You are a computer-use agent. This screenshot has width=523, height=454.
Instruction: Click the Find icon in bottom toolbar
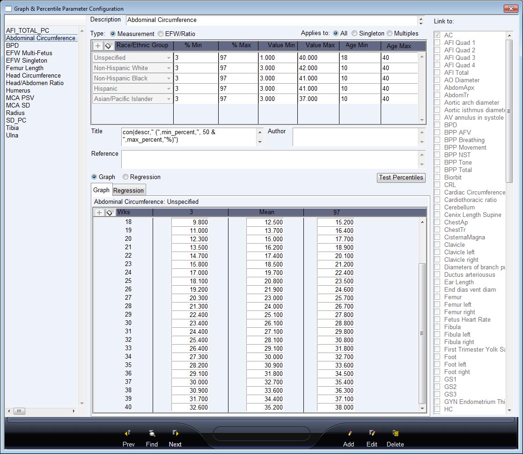[152, 433]
